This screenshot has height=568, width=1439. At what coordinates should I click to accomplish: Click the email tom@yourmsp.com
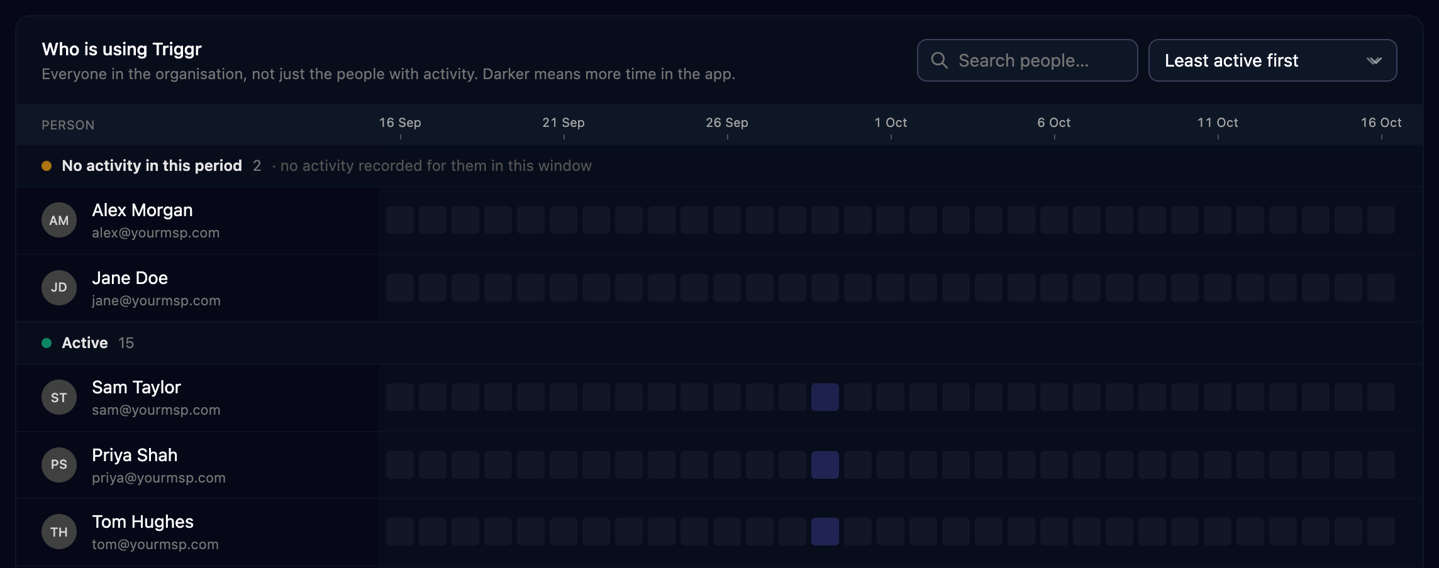pyautogui.click(x=155, y=545)
